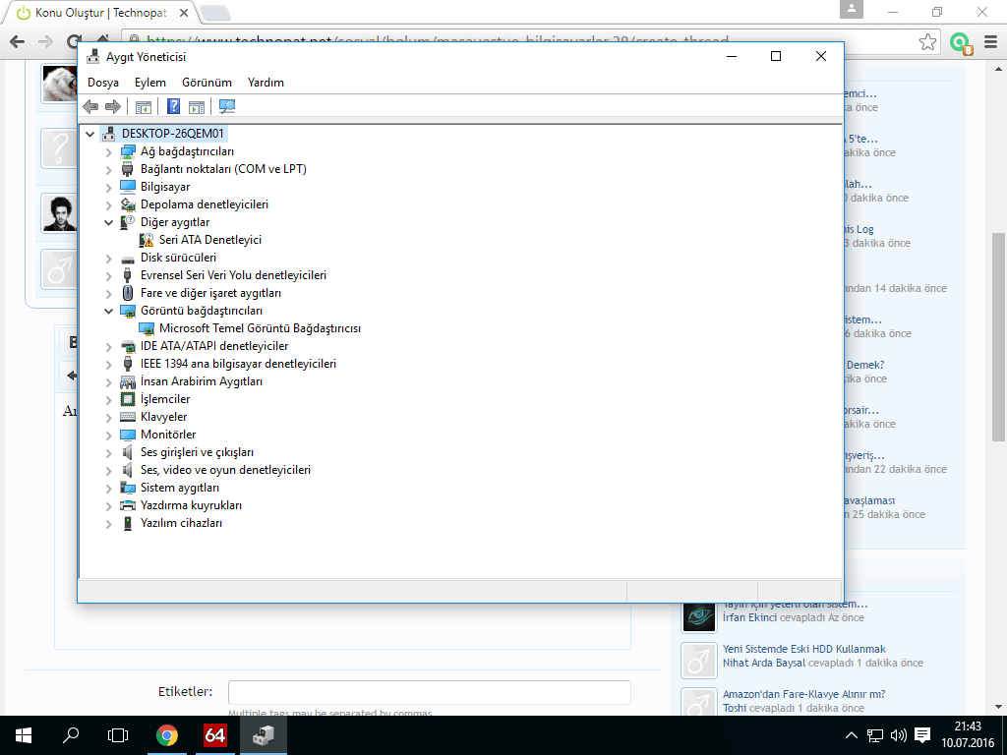Viewport: 1007px width, 755px height.
Task: Click İrfan Ekinci username link
Action: [749, 617]
